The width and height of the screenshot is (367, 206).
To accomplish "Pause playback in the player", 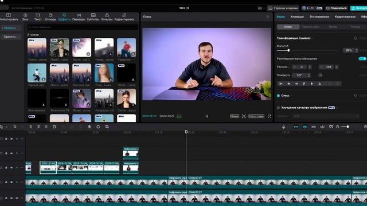I will [x=206, y=116].
